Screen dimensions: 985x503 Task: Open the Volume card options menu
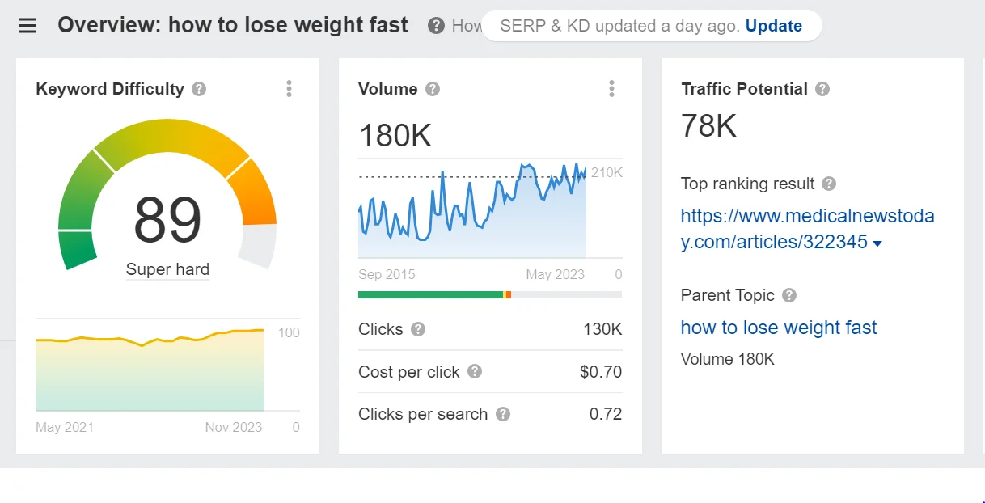612,89
